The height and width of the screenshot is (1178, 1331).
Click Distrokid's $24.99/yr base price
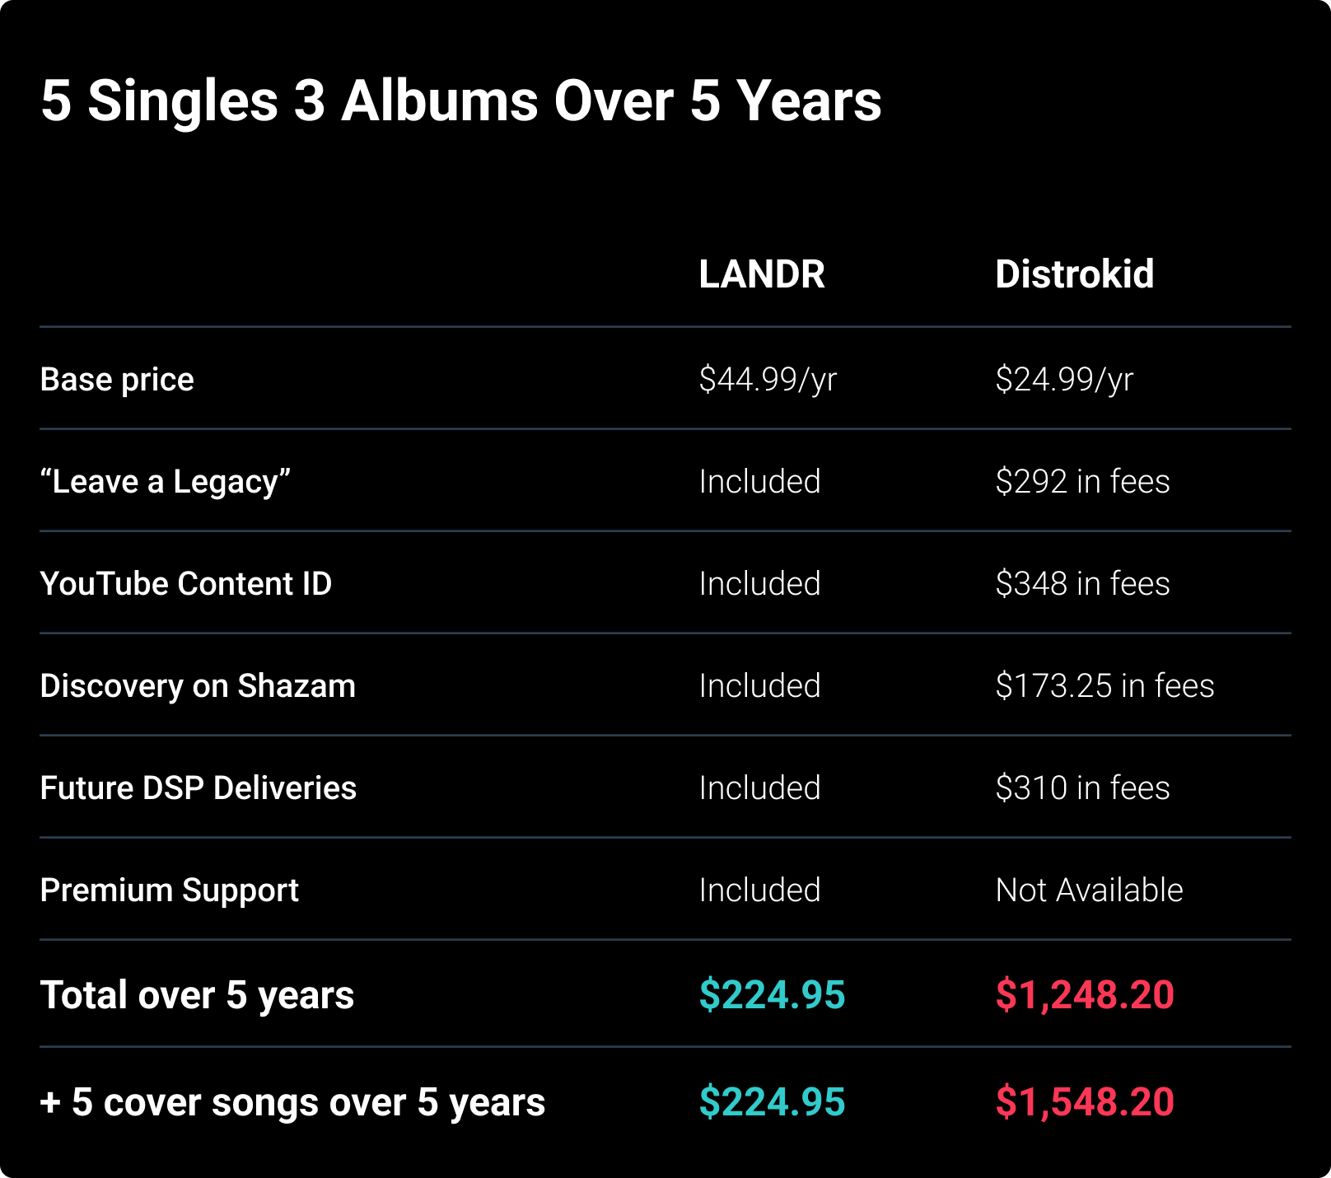click(x=1064, y=380)
